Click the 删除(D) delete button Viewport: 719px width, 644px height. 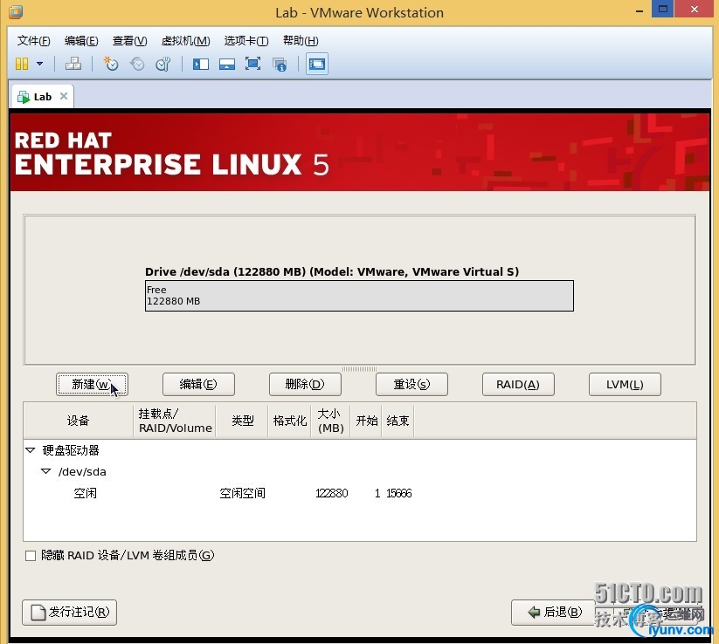tap(305, 384)
